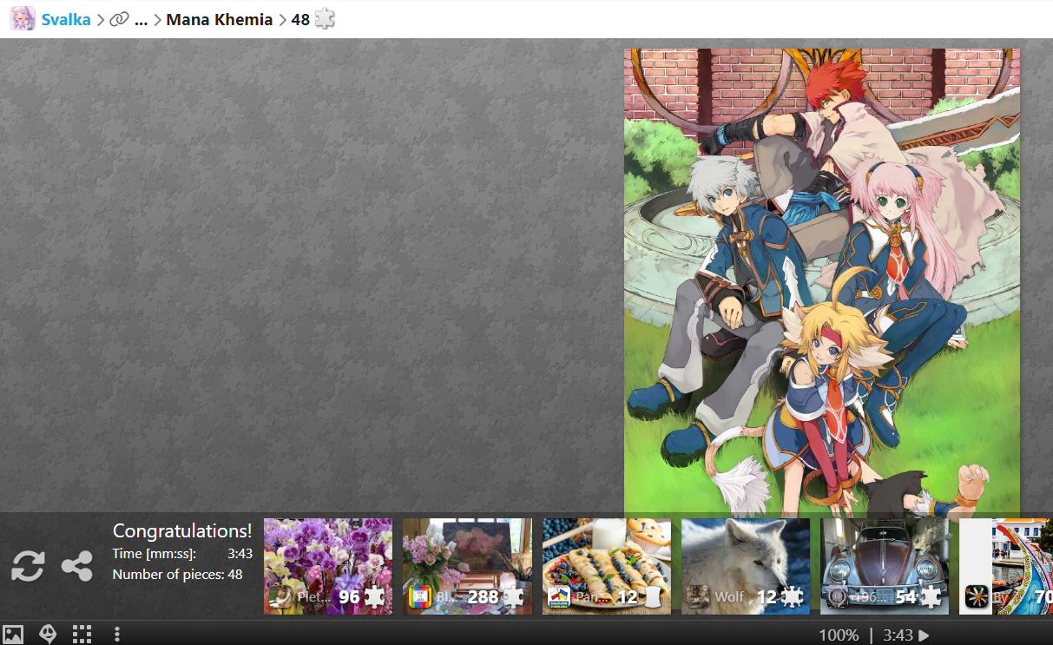Share the completed puzzle
Image resolution: width=1053 pixels, height=645 pixels.
[77, 566]
